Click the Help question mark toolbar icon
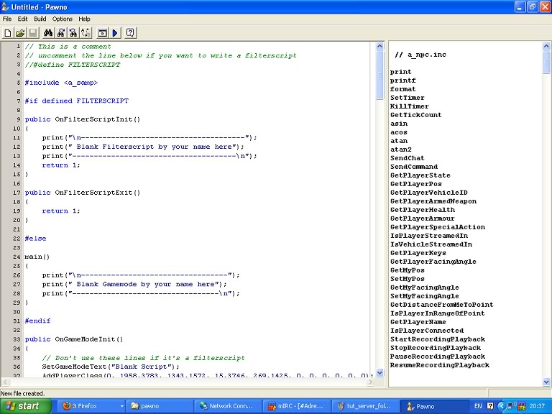The width and height of the screenshot is (552, 414). (x=130, y=33)
